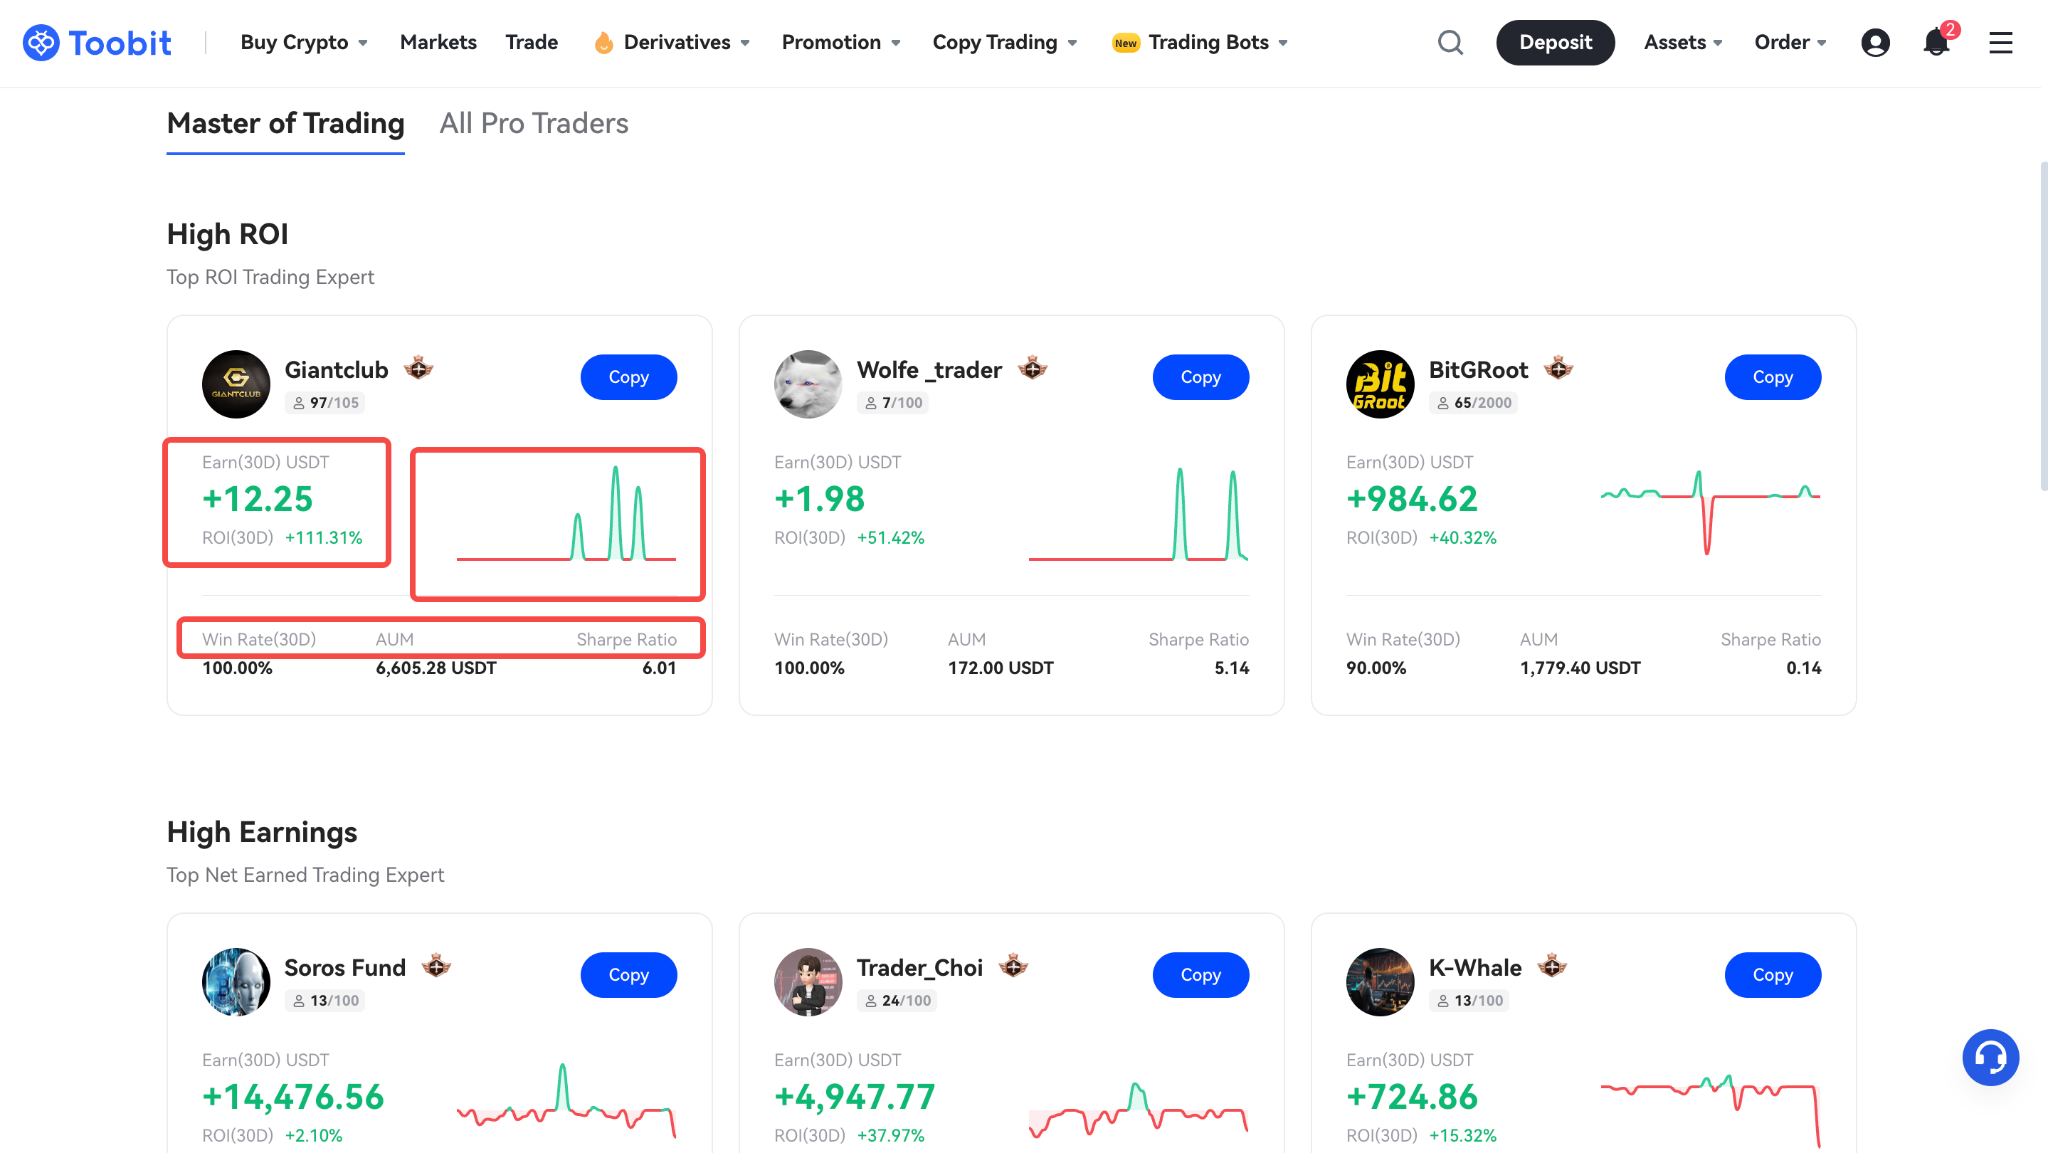The width and height of the screenshot is (2048, 1153).
Task: Open the search magnifier icon
Action: tap(1450, 42)
